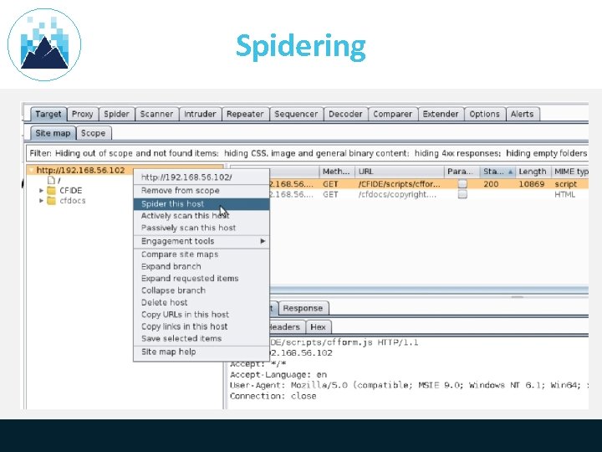
Task: Select Expand branch menu entry
Action: [202, 266]
